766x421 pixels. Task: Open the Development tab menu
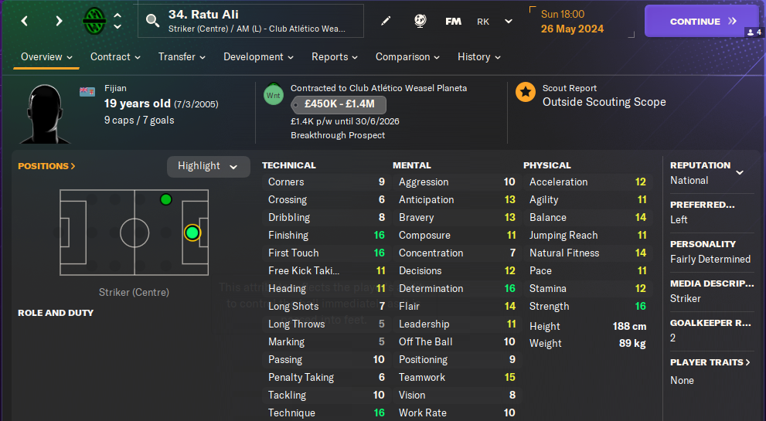(258, 57)
